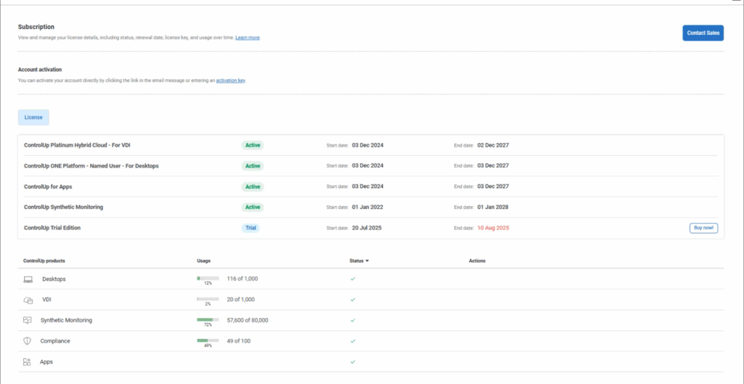Viewport: 744px width, 384px height.
Task: Click the Subscription page heading
Action: pos(36,27)
